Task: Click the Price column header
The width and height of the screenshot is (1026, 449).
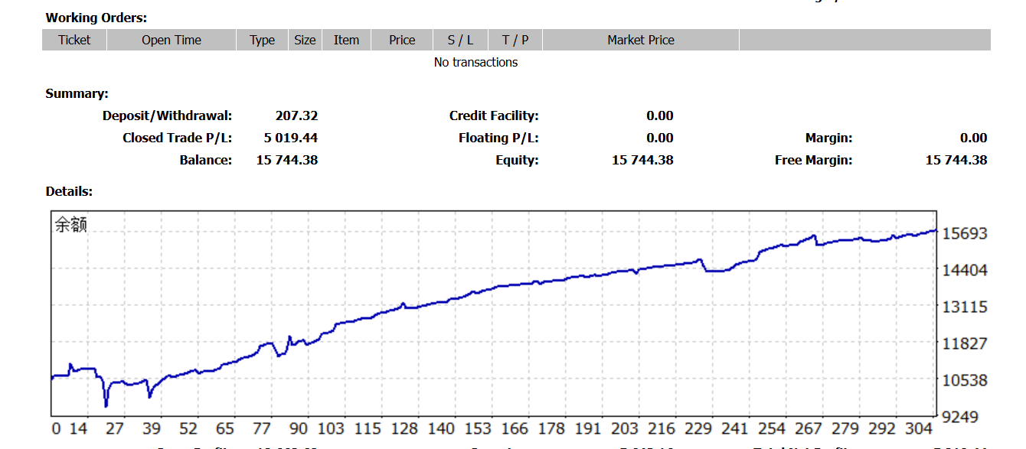Action: pyautogui.click(x=402, y=41)
